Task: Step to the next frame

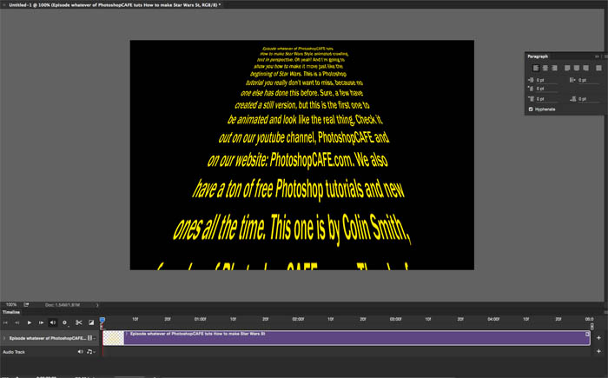Action: coord(42,322)
